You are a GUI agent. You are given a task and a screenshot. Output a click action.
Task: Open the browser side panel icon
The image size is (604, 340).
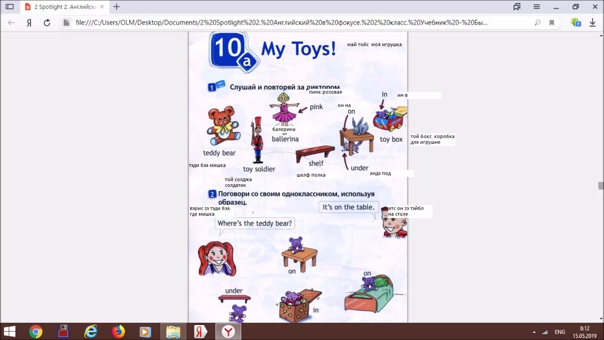(9, 7)
